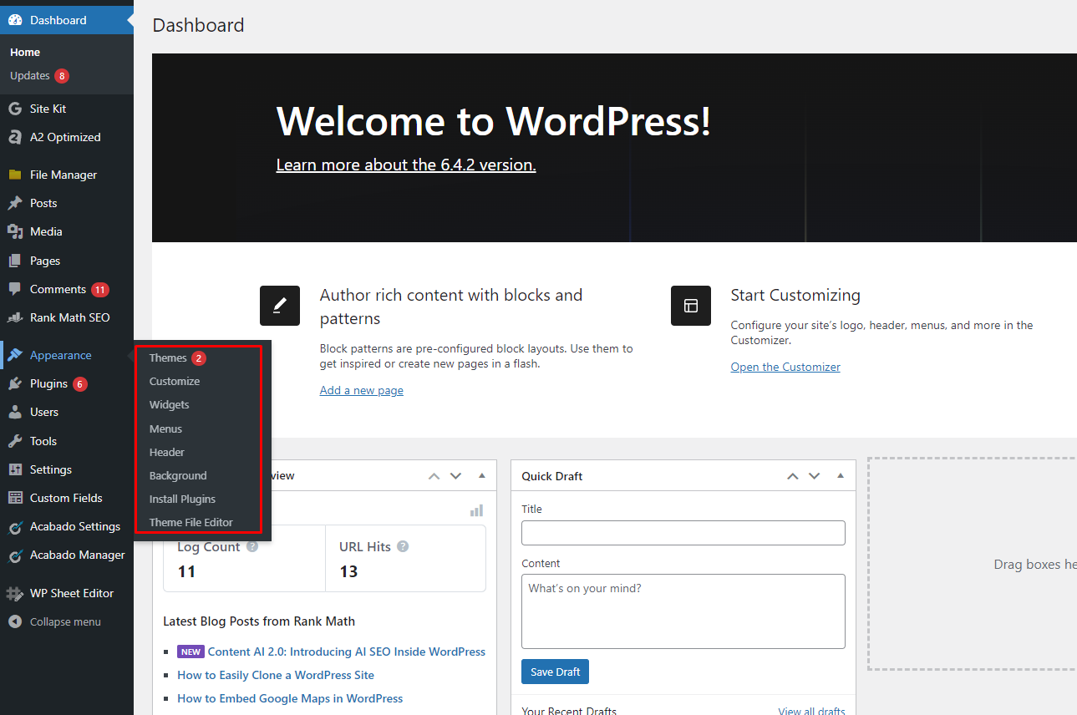
Task: Open How to Easily Clone a WordPress Site
Action: click(276, 675)
